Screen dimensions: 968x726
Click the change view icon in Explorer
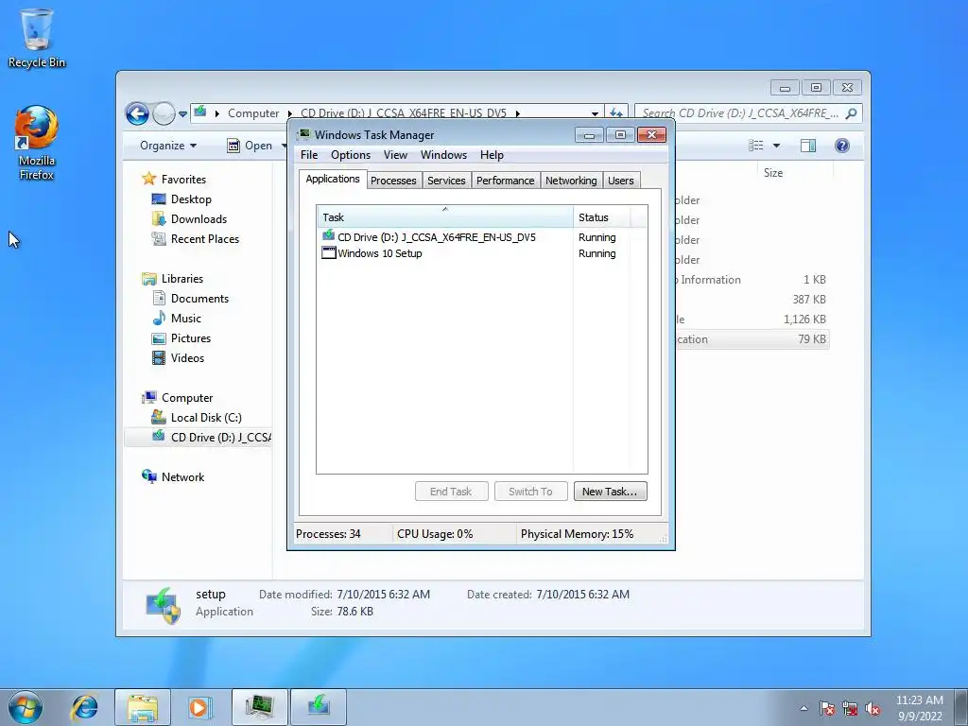pos(756,146)
